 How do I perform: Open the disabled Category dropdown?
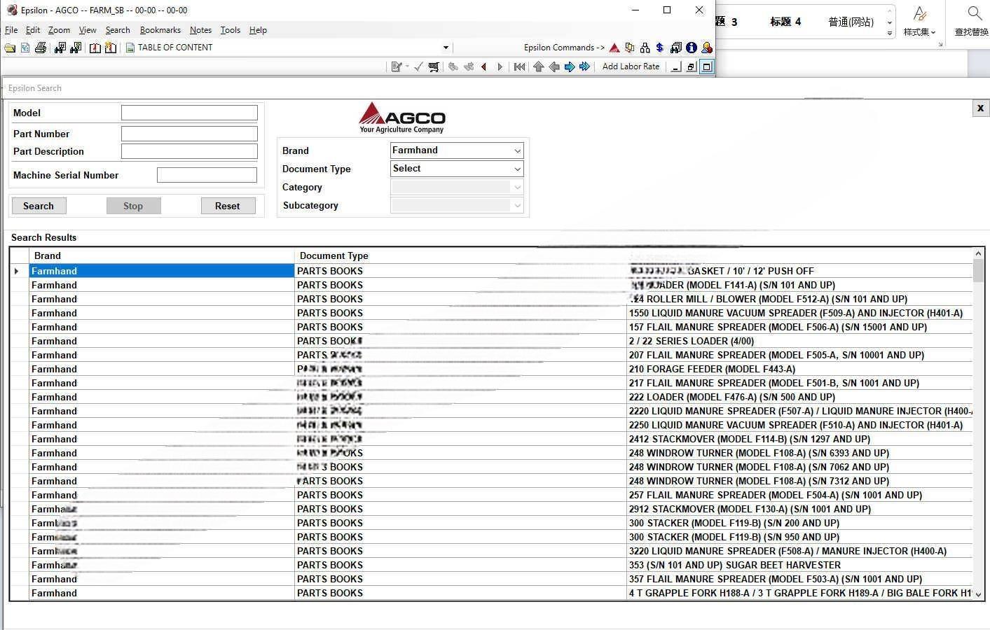(517, 187)
